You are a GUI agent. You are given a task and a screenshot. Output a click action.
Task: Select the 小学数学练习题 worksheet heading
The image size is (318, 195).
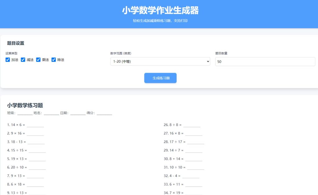tap(25, 105)
